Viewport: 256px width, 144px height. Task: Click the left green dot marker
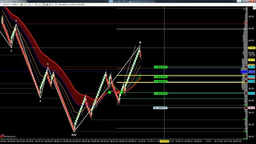tap(109, 92)
